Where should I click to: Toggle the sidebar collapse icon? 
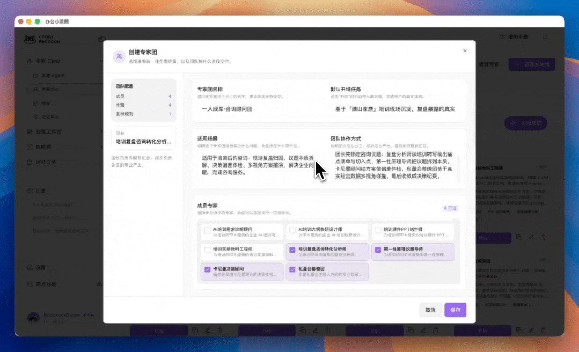pyautogui.click(x=102, y=39)
